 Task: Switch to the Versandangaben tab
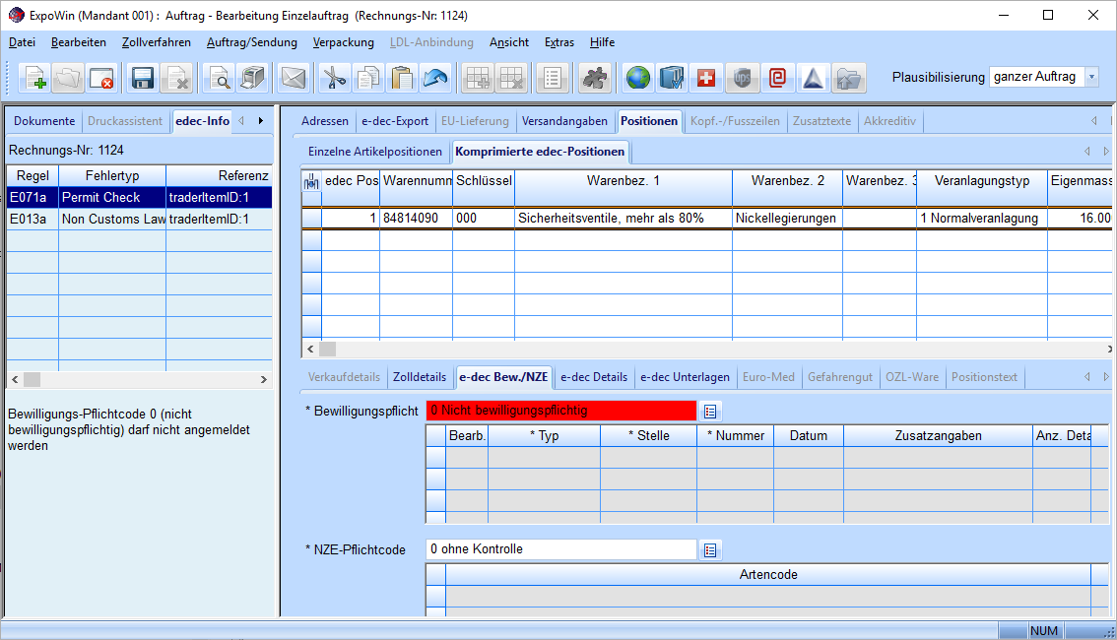[564, 121]
